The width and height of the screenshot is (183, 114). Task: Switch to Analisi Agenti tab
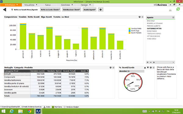[x=89, y=10]
